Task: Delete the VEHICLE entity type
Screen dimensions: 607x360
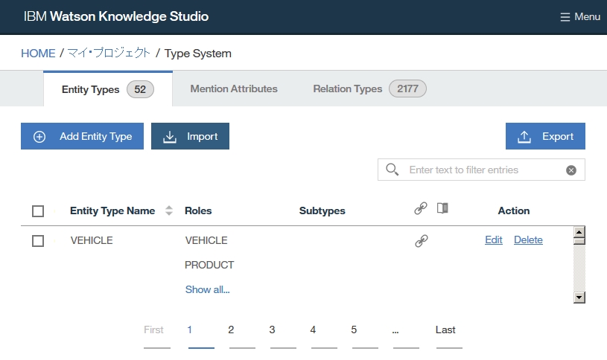Action: coord(528,240)
